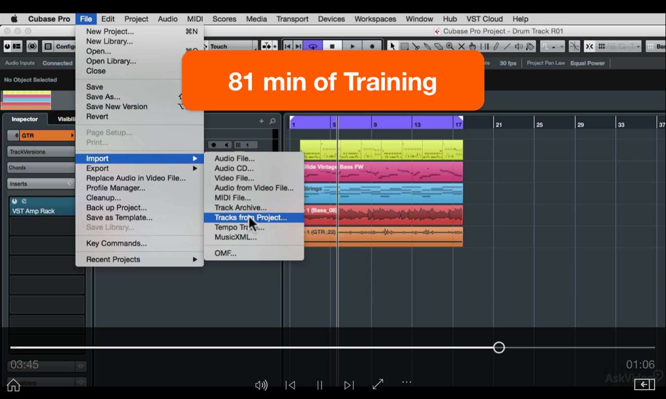Image resolution: width=666 pixels, height=399 pixels.
Task: Click the exit arrow icon in player
Action: tap(644, 385)
